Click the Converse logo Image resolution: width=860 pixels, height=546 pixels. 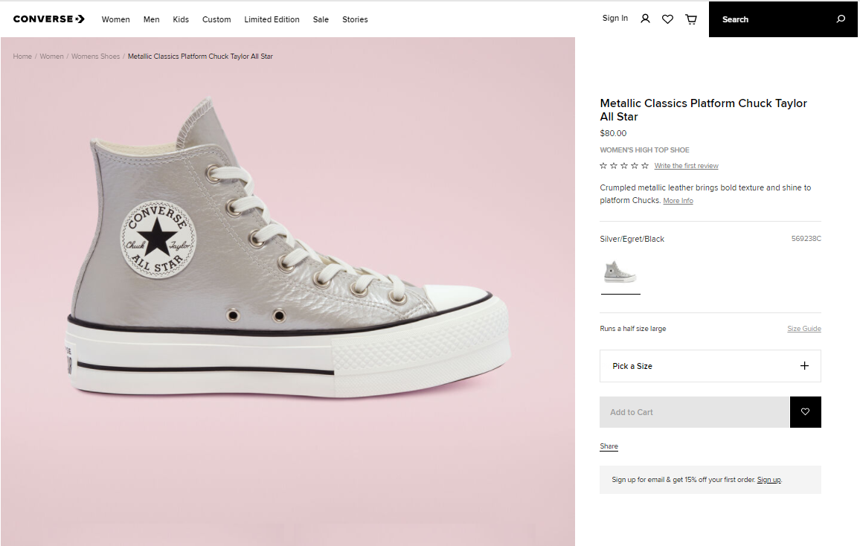click(49, 19)
